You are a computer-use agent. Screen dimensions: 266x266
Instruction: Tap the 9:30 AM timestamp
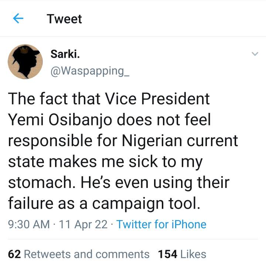coord(28,224)
